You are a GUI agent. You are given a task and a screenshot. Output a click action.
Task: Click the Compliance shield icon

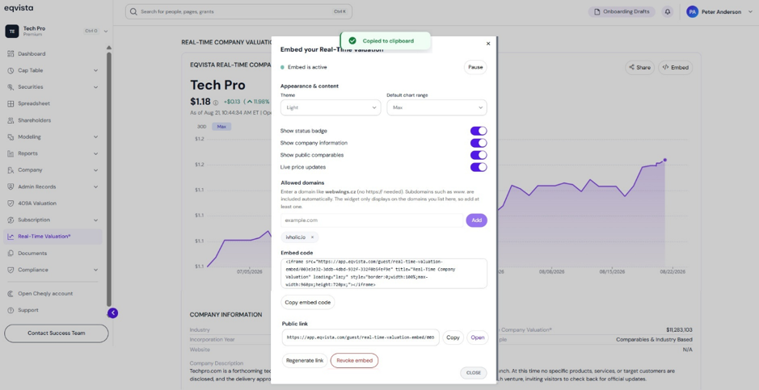(11, 270)
